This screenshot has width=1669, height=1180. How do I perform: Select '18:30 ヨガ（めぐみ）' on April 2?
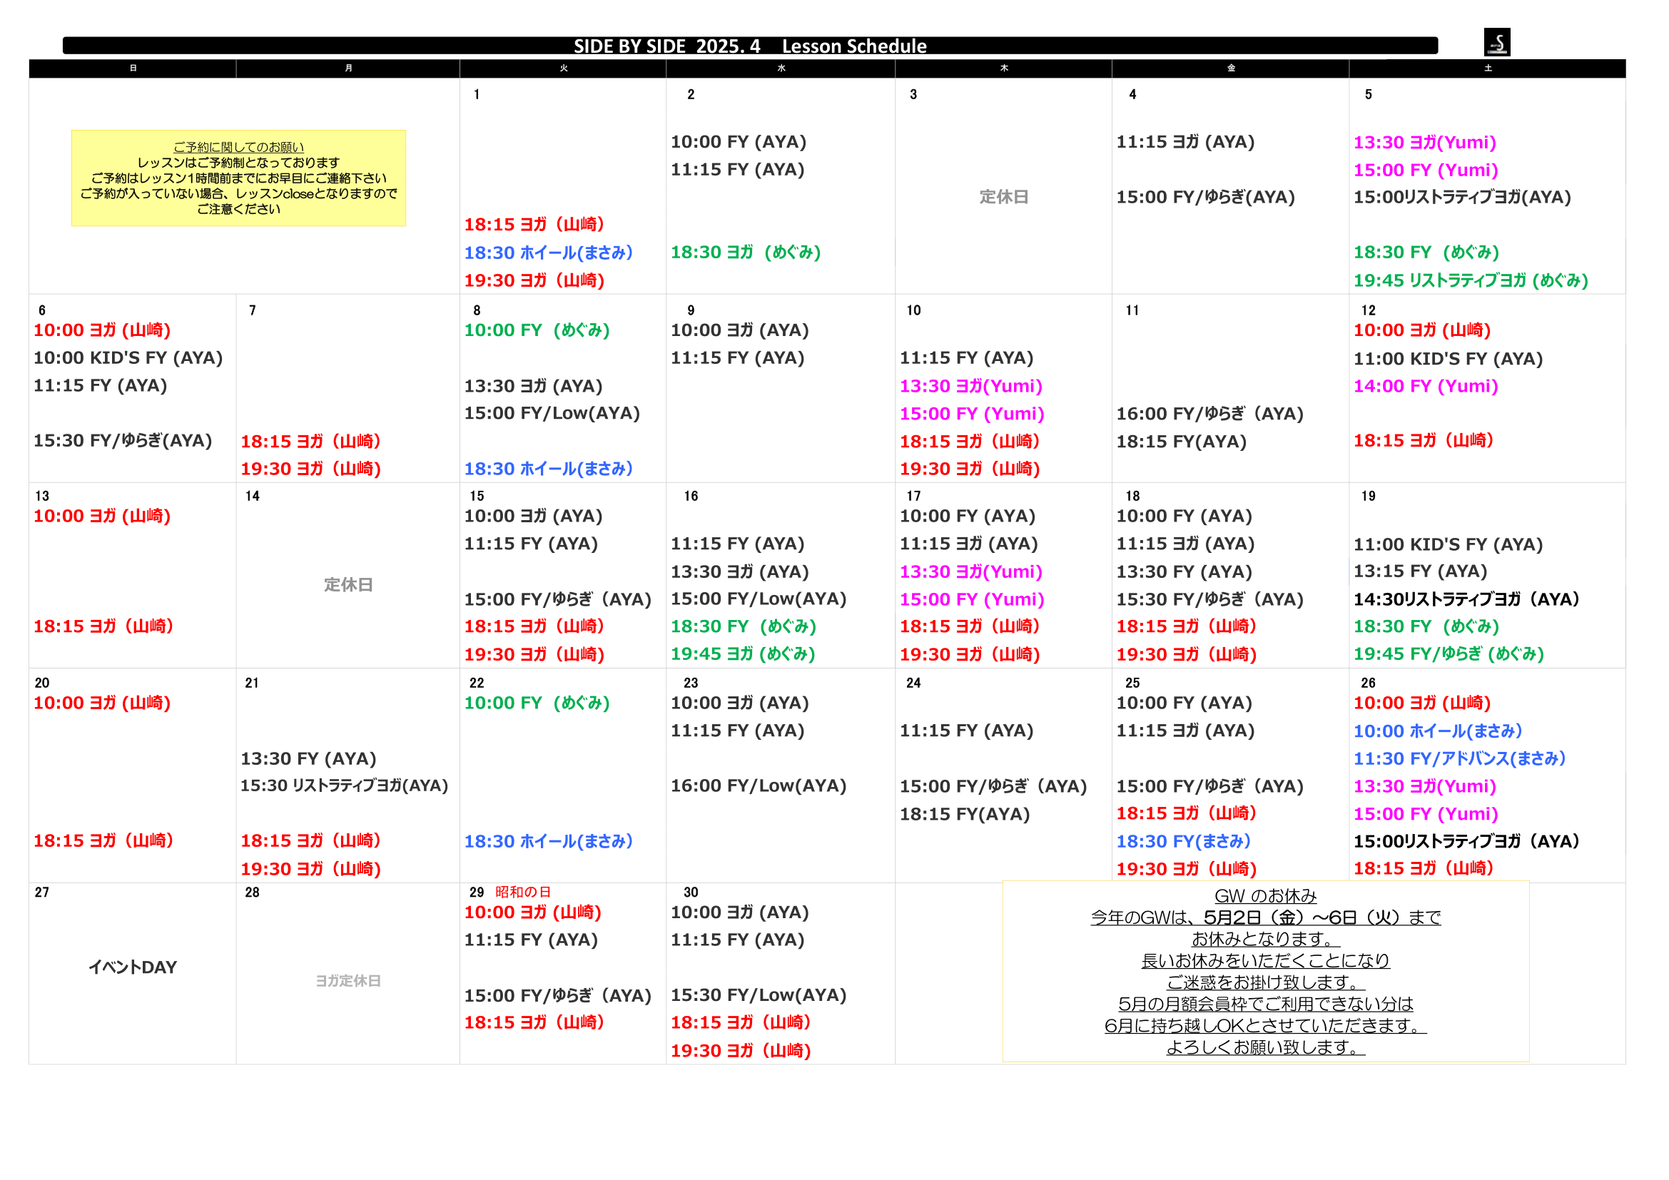point(746,252)
